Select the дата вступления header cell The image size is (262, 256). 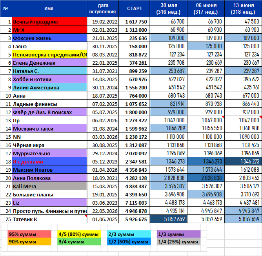tap(103, 9)
